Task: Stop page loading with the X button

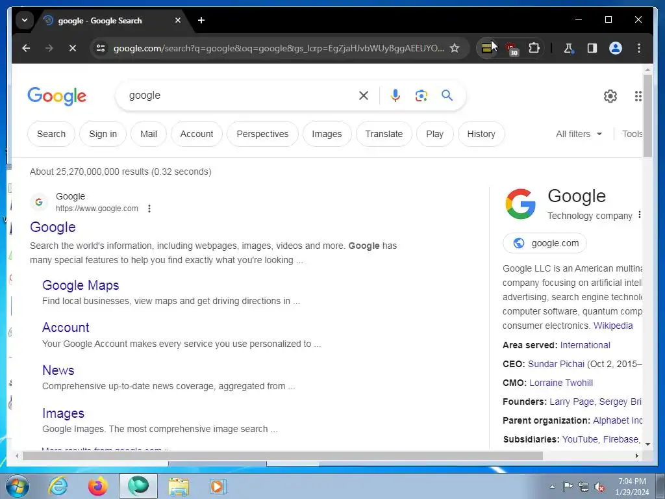Action: pyautogui.click(x=73, y=48)
